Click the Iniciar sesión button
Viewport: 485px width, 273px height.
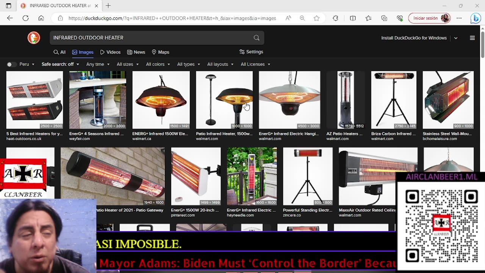click(x=429, y=18)
